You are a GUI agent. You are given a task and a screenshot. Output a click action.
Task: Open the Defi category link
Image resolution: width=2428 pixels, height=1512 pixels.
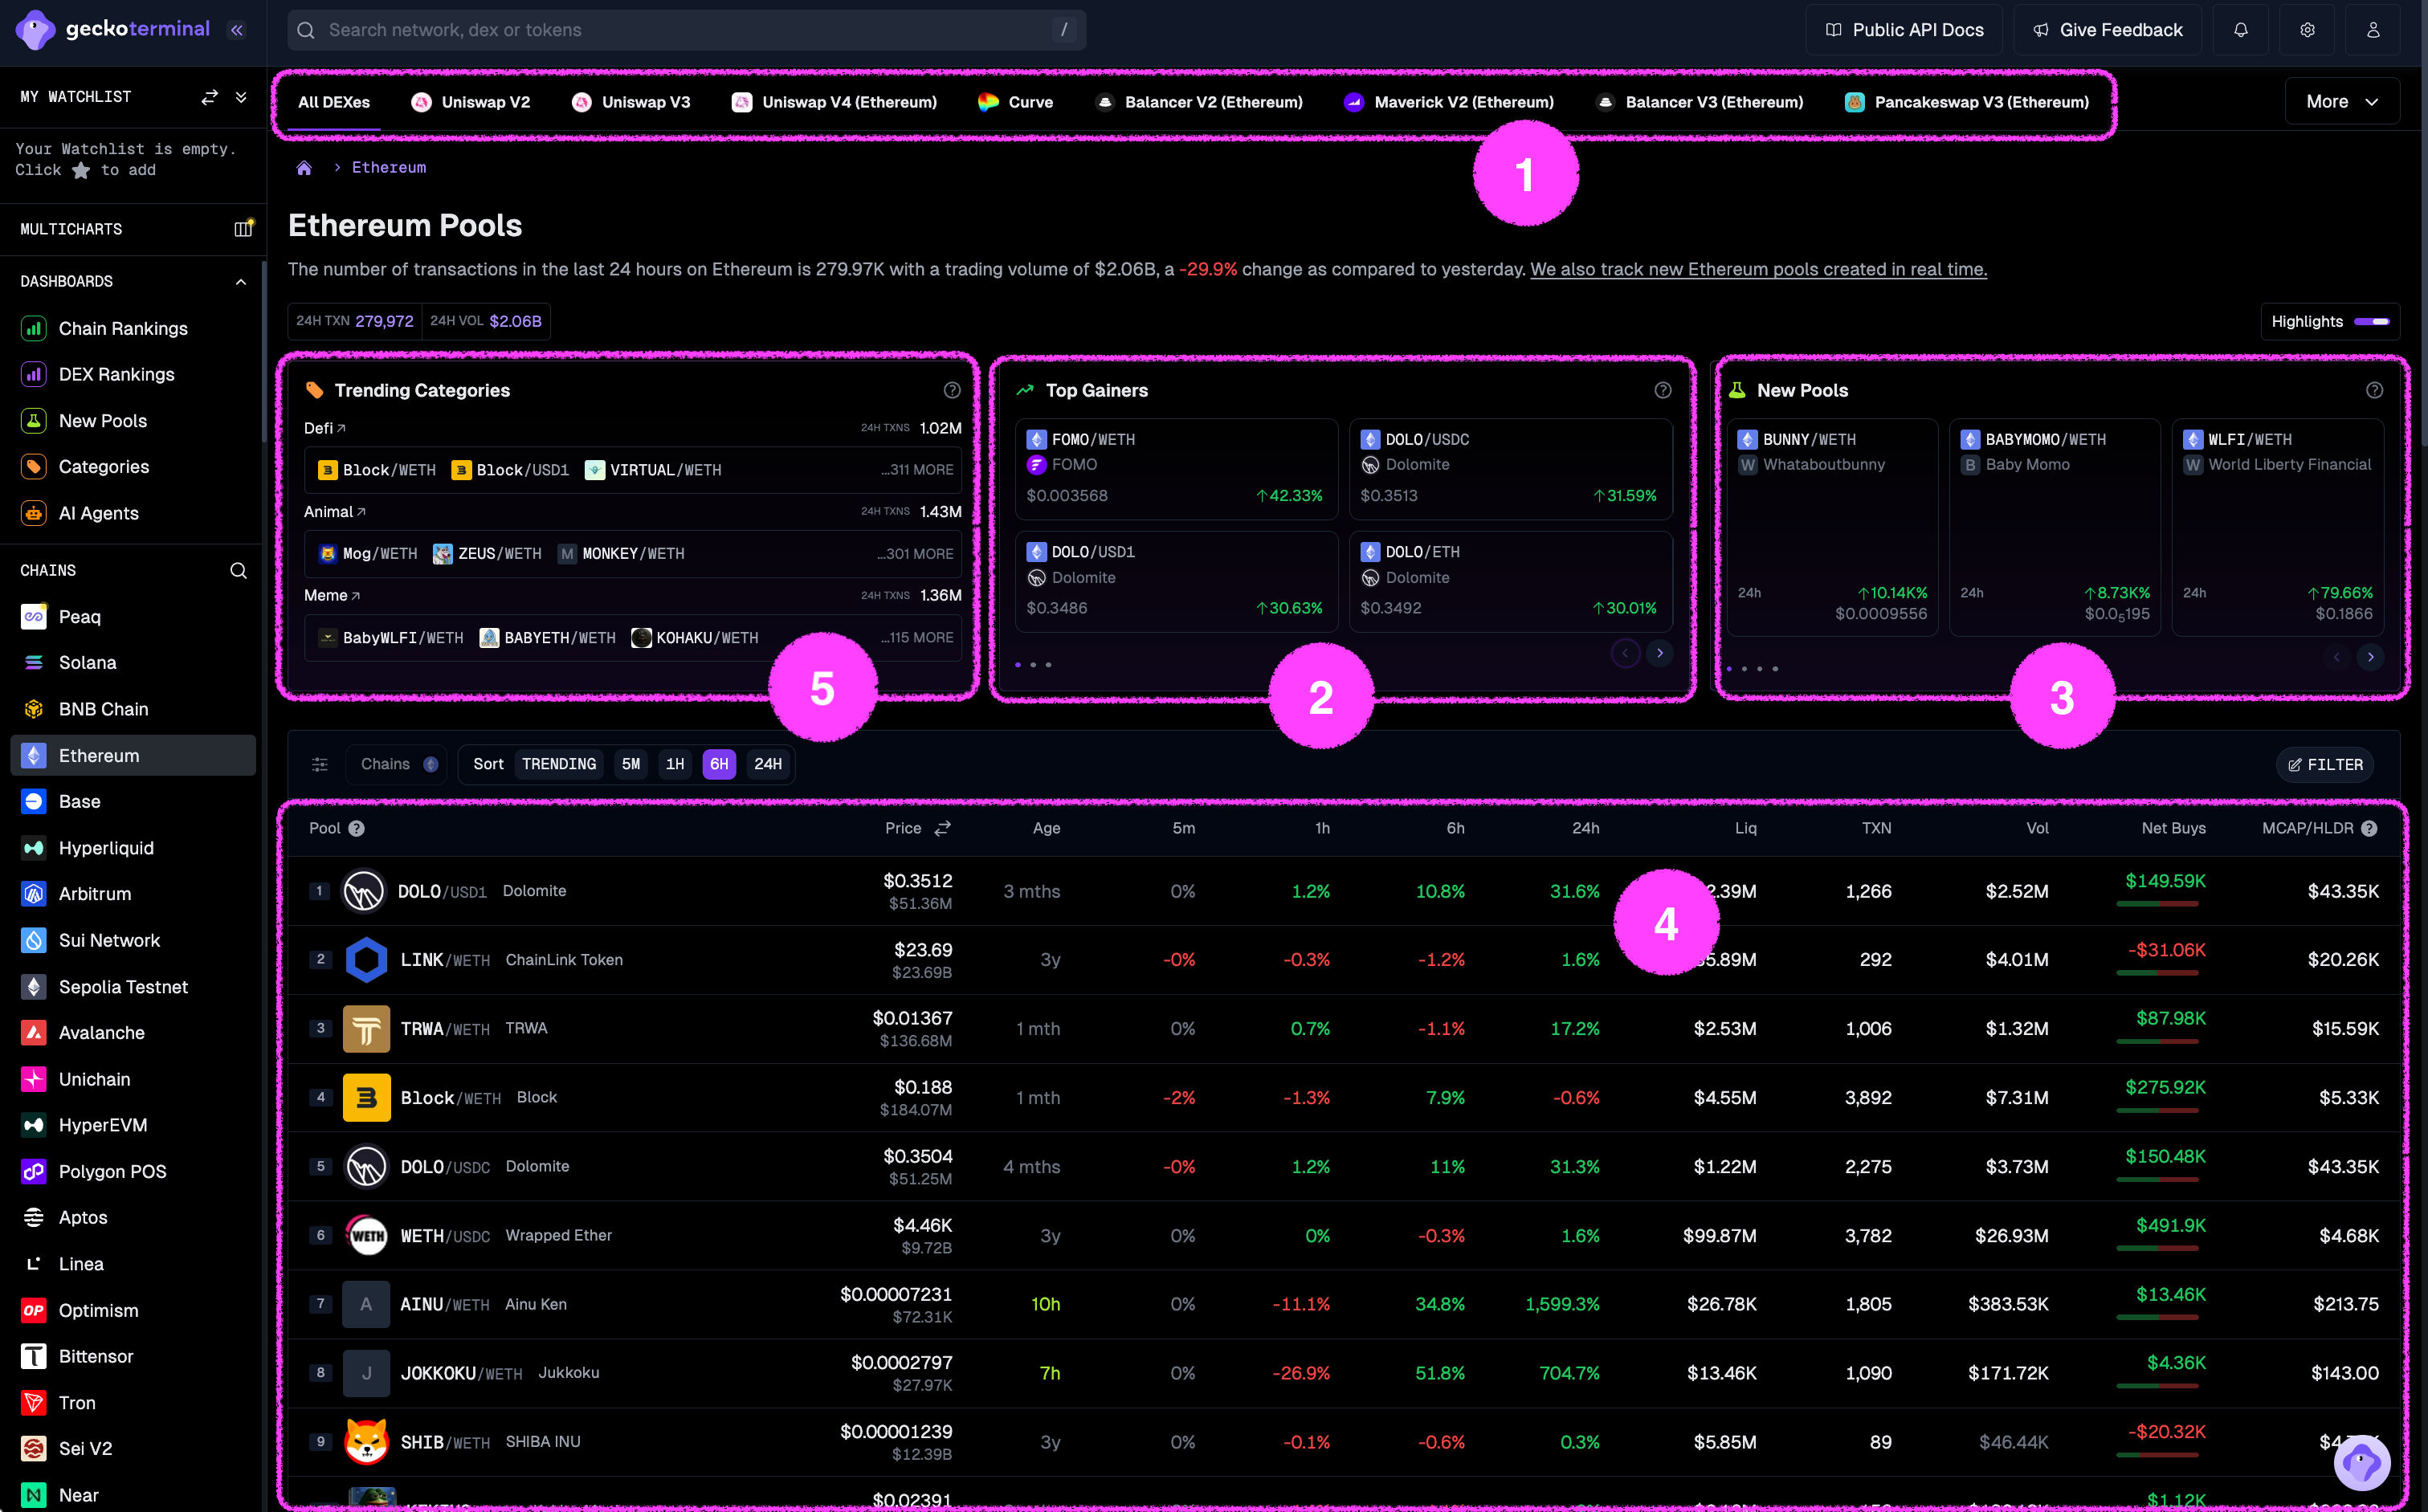coord(324,428)
